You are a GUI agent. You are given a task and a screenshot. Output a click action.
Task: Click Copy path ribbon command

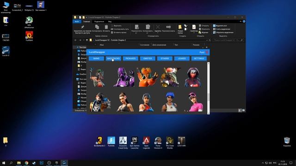(120, 29)
